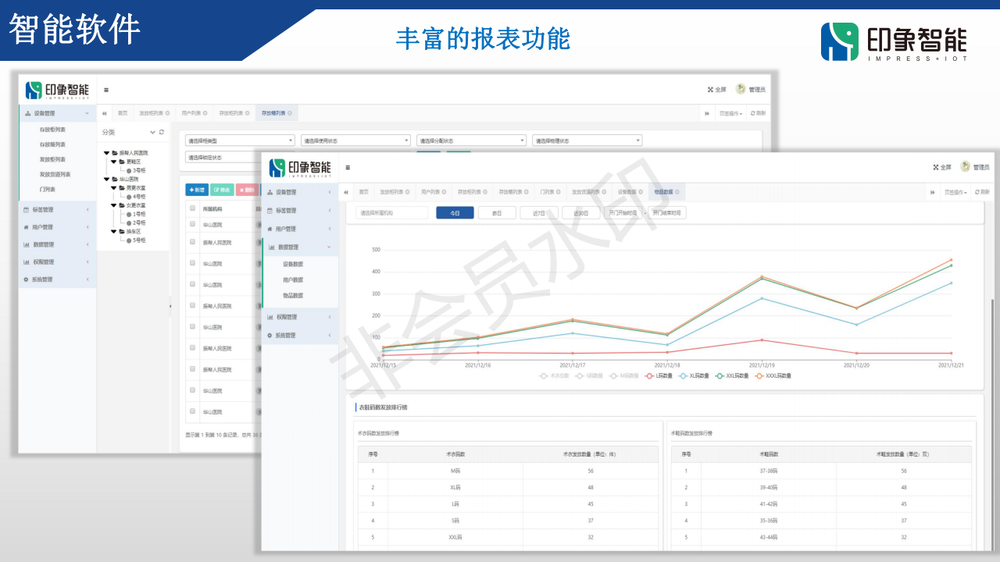
Task: Check the first 振华人民医院 row checkbox
Action: [192, 243]
